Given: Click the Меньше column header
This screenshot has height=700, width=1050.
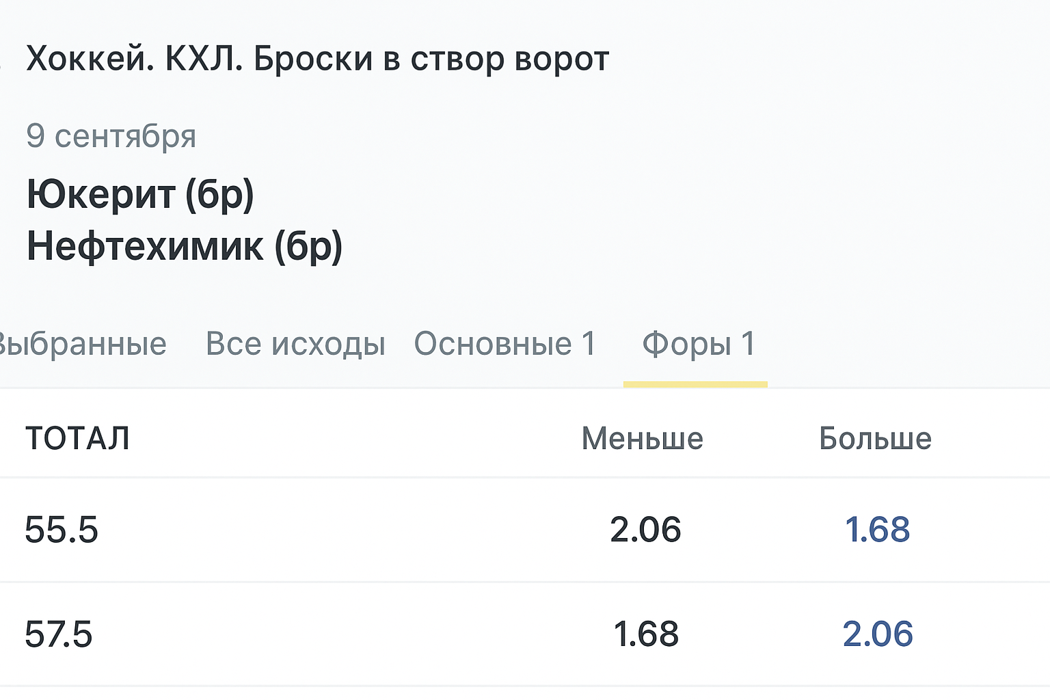Looking at the screenshot, I should [x=642, y=439].
